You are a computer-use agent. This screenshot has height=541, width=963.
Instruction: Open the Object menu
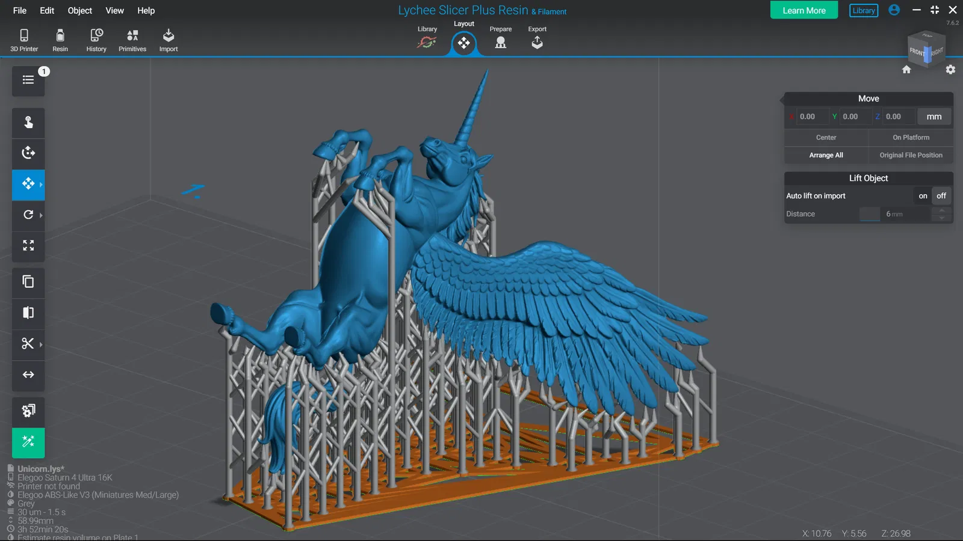(79, 10)
